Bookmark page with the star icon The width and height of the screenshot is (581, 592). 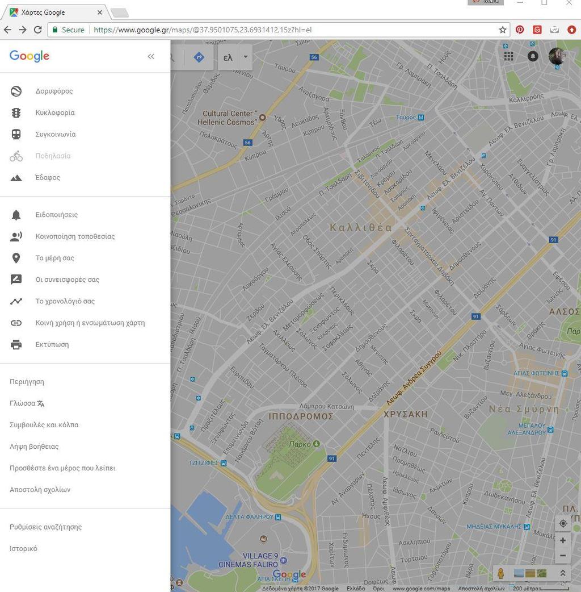click(x=503, y=30)
